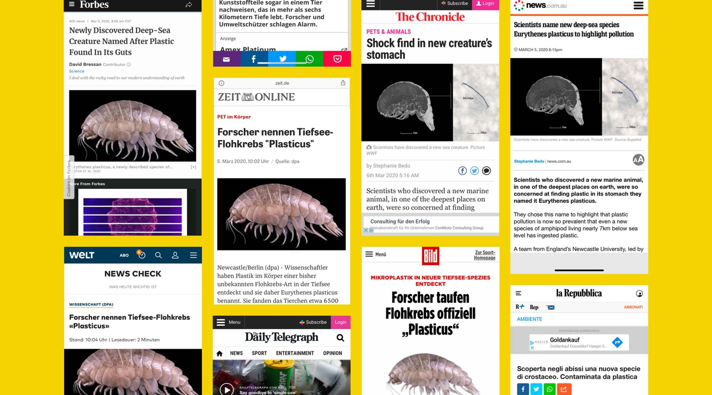Screen dimensions: 712x395
Task: Open Amex Platinum ad external link icon
Action: (x=344, y=50)
